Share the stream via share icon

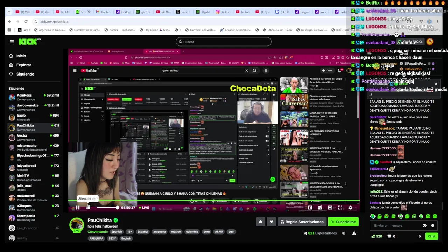pyautogui.click(x=343, y=233)
